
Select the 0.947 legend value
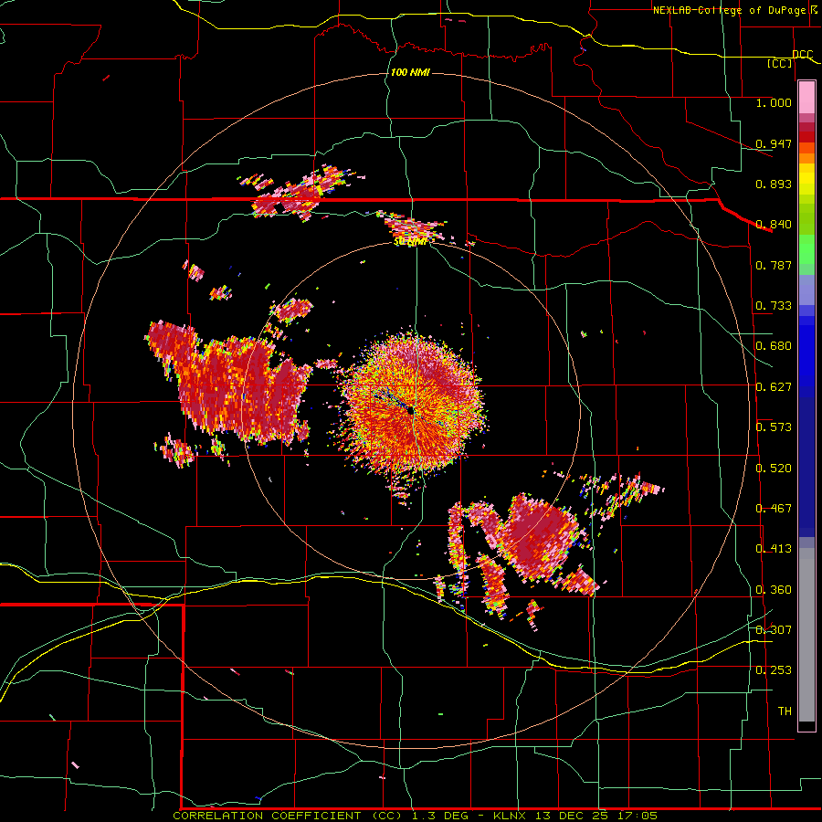click(x=774, y=143)
